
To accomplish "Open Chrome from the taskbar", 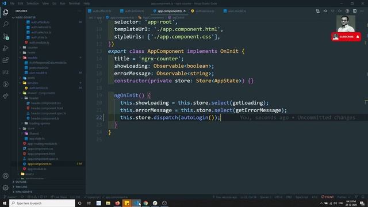I will click(x=145, y=203).
